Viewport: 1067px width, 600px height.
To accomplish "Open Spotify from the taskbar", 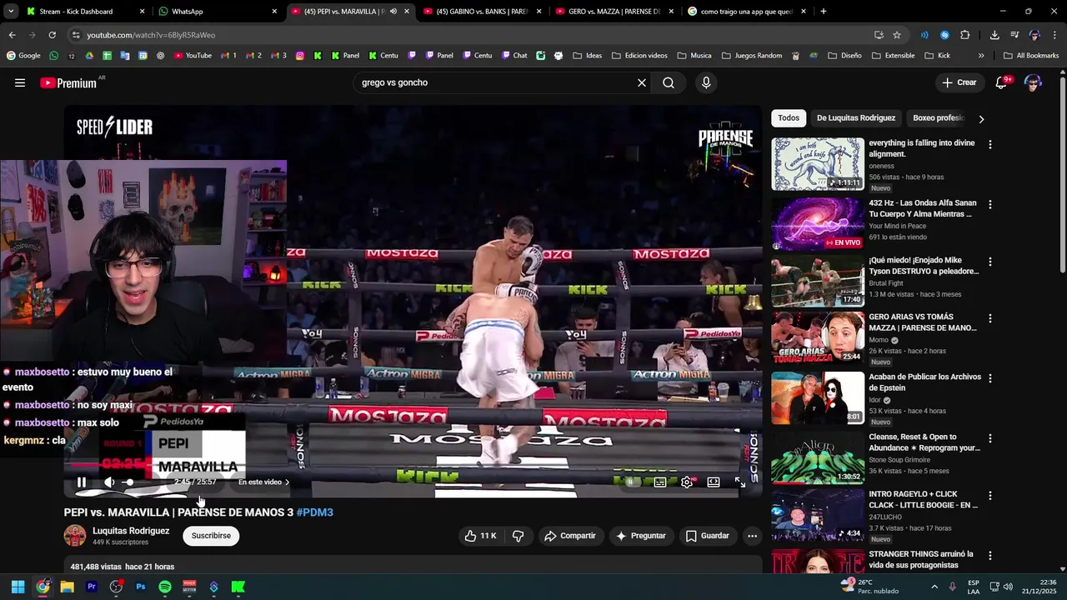I will (165, 587).
